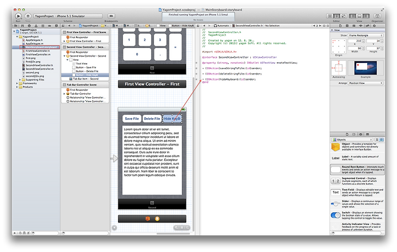Image resolution: width=397 pixels, height=252 pixels.
Task: Open the Objects library filter dropdown
Action: click(x=352, y=140)
